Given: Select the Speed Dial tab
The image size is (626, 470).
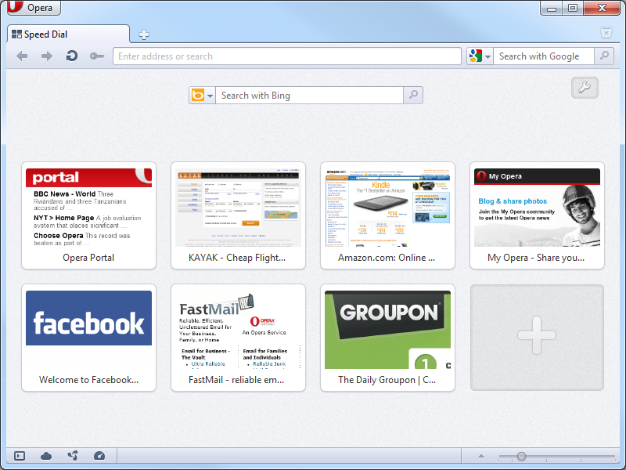Looking at the screenshot, I should 68,34.
